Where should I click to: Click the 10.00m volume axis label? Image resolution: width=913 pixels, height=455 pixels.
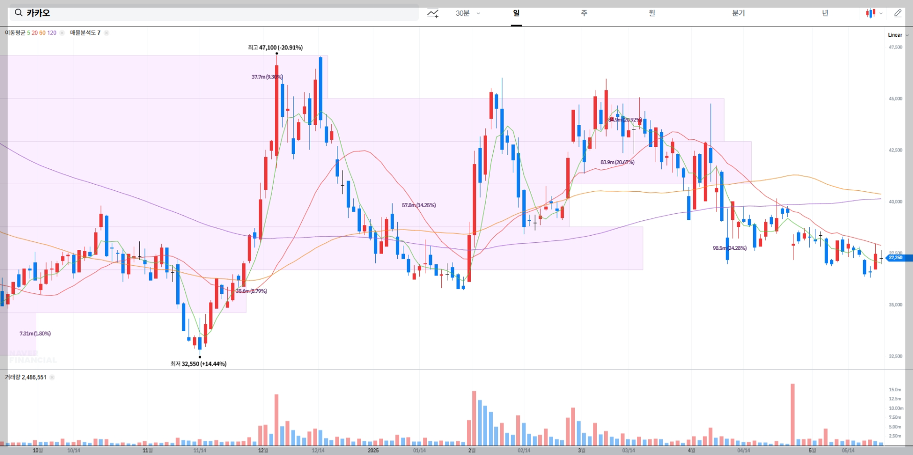tap(896, 409)
